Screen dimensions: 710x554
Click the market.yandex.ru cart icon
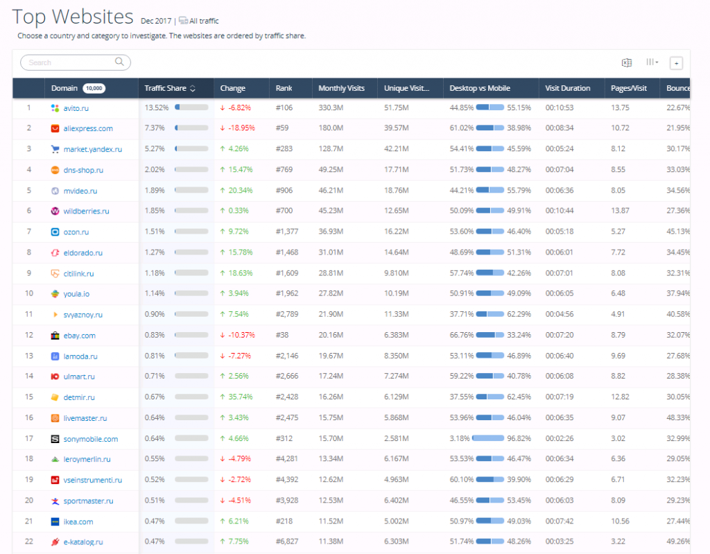point(55,149)
